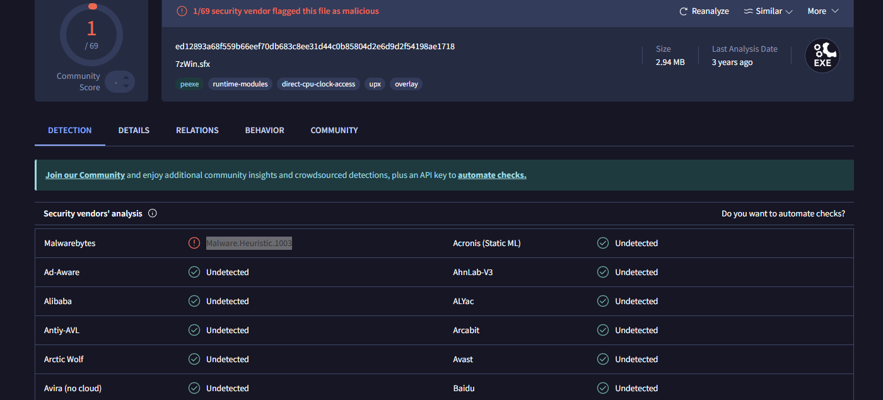Click the red warning icon in malicious banner
883x400 pixels.
click(182, 11)
